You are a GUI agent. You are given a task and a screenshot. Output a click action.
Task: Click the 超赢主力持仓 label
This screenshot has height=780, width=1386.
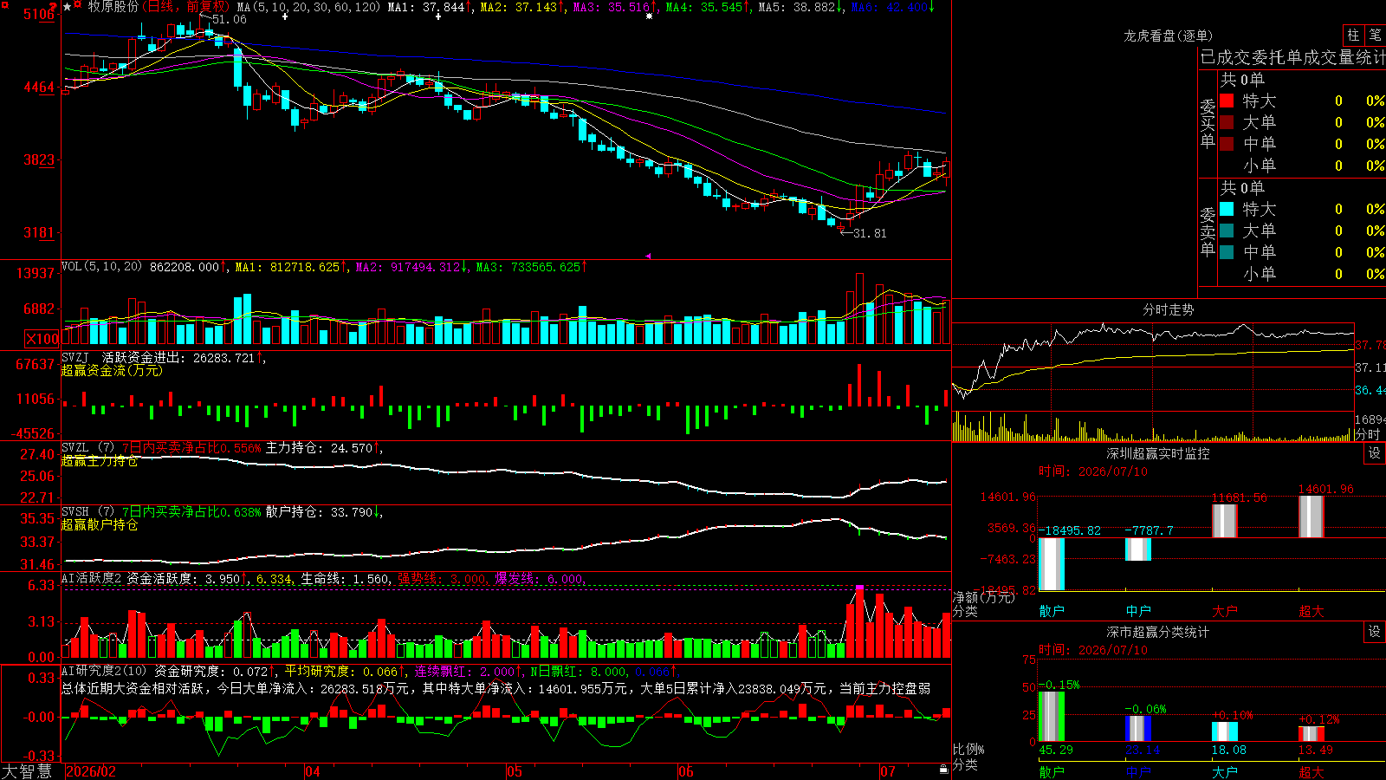click(100, 461)
